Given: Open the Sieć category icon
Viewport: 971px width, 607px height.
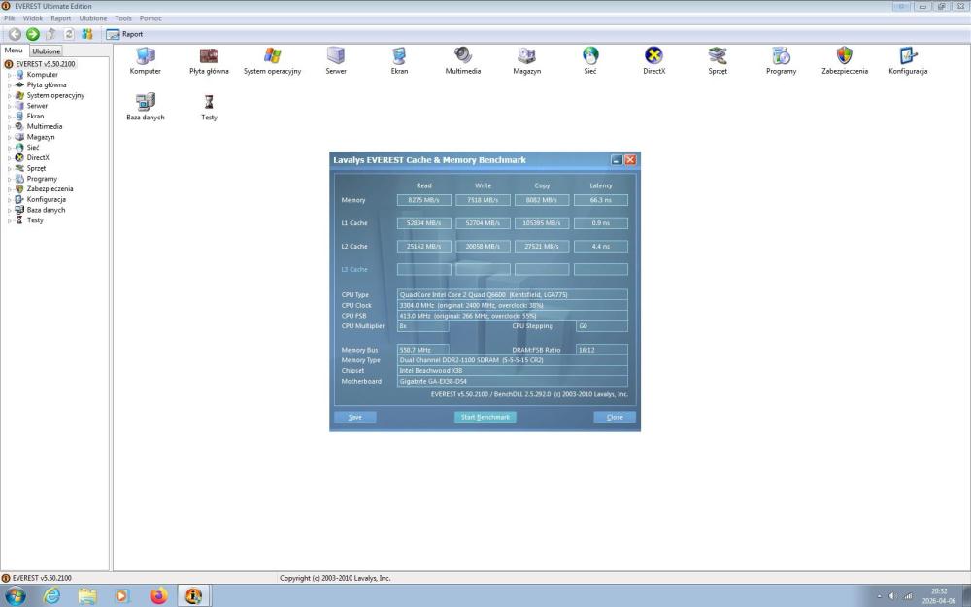Looking at the screenshot, I should tap(589, 56).
